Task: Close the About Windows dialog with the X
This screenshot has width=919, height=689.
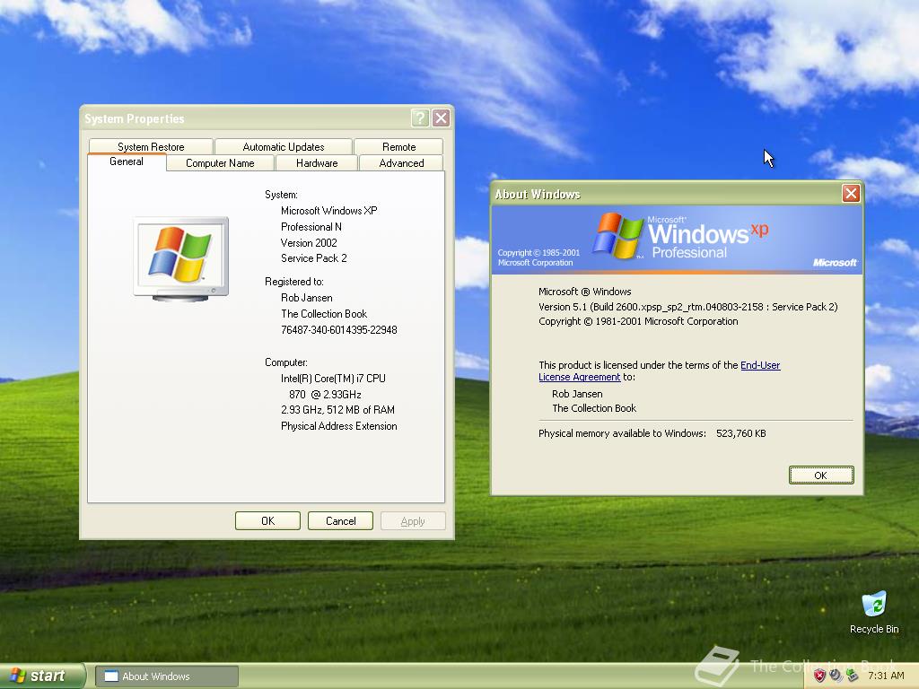Action: (x=851, y=194)
